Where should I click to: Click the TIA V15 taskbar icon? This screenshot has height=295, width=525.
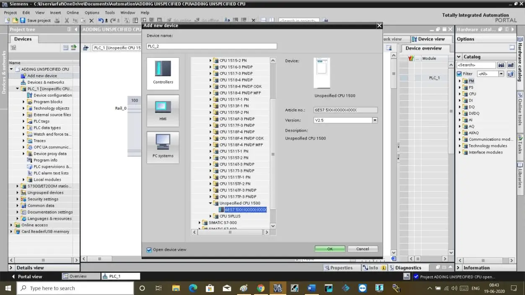click(x=277, y=288)
